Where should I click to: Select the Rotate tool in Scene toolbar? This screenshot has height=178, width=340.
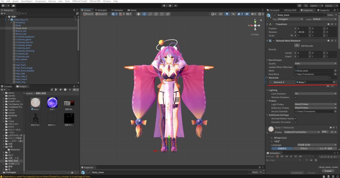150,14
